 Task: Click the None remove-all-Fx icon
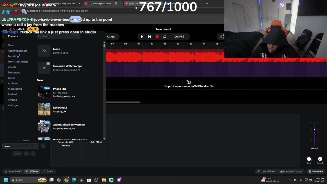point(44,51)
